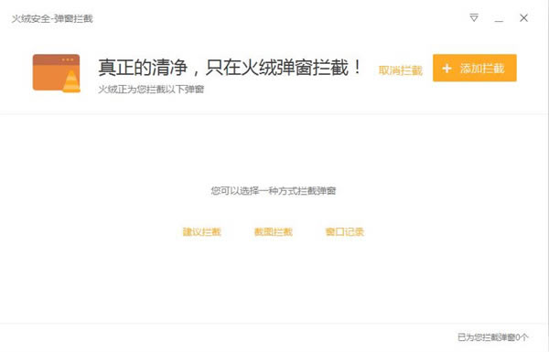The width and height of the screenshot is (549, 352).
Task: Open the triangle menu icon in title bar
Action: pyautogui.click(x=474, y=18)
